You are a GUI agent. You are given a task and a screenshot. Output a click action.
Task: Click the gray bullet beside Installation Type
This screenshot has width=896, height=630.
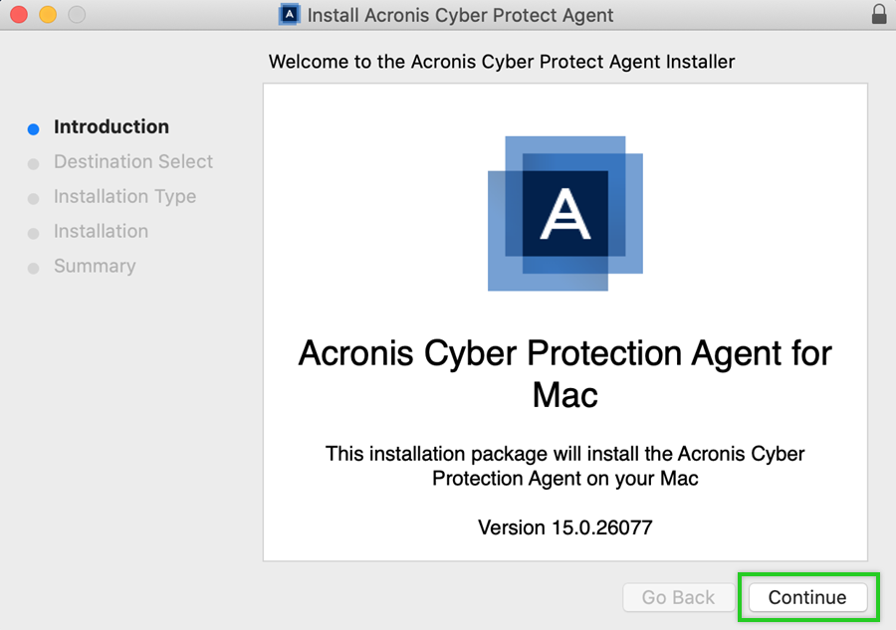pyautogui.click(x=33, y=198)
